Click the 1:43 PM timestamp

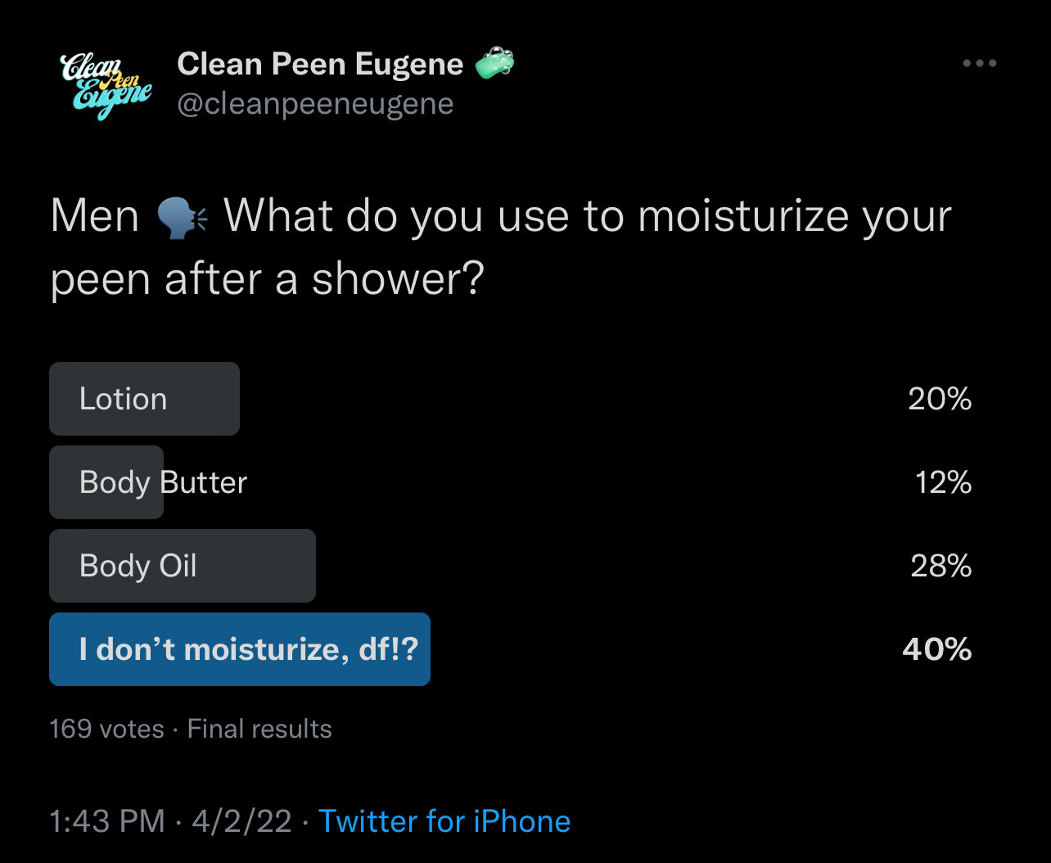pyautogui.click(x=107, y=821)
